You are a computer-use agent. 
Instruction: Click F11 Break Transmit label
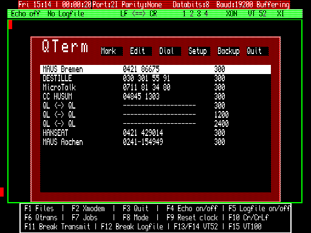57,227
